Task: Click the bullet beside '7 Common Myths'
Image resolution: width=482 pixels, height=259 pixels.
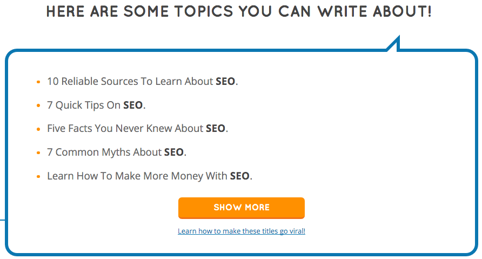Action: pyautogui.click(x=38, y=153)
